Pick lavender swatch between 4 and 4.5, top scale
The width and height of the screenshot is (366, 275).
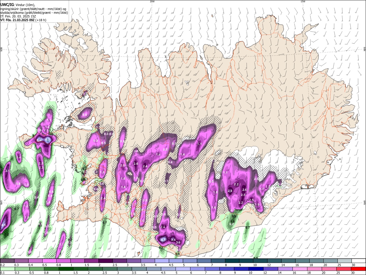[x=162, y=261]
